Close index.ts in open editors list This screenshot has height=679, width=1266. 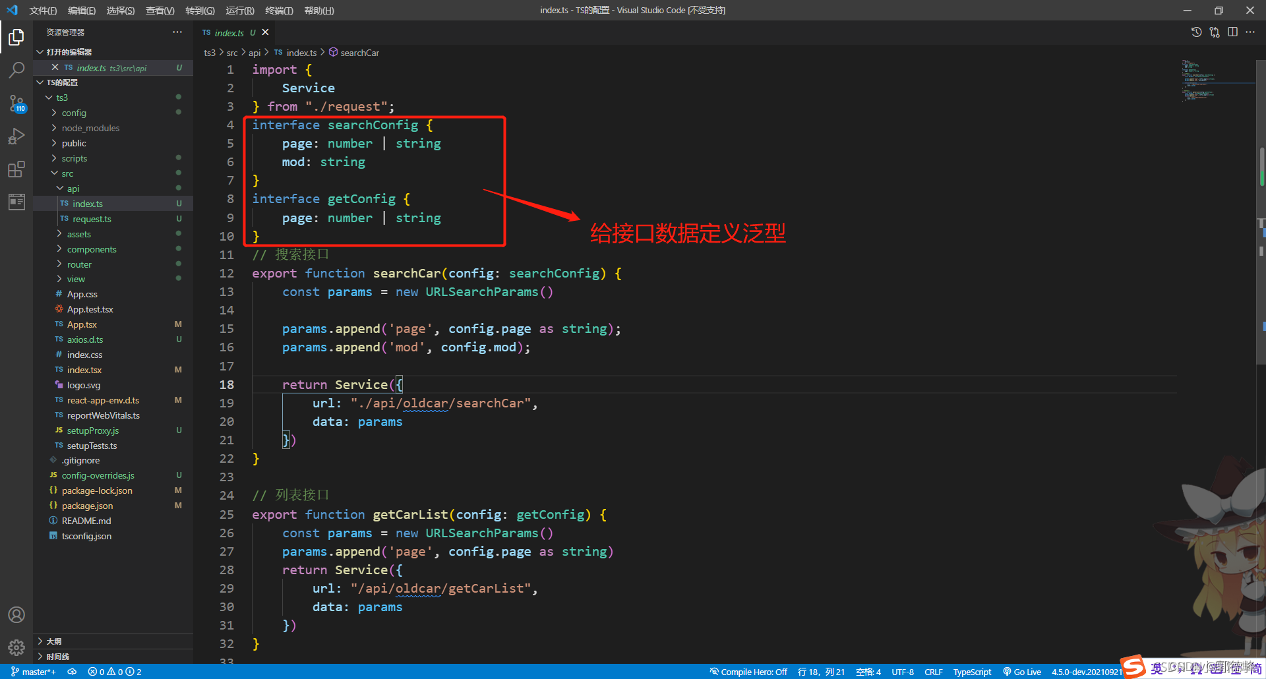[55, 67]
